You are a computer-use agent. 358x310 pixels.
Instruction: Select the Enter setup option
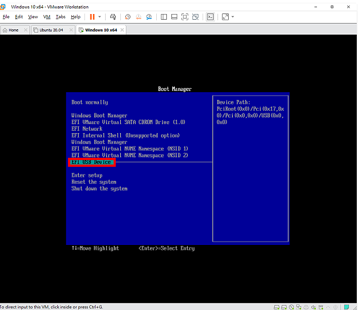87,175
